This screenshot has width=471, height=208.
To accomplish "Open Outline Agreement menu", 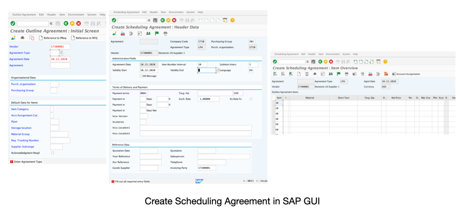I will point(24,15).
